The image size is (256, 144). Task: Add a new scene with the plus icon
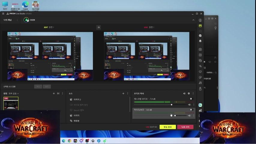[x=54, y=93]
